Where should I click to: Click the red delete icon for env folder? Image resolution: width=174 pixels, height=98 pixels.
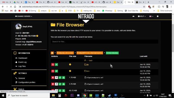click(53, 71)
